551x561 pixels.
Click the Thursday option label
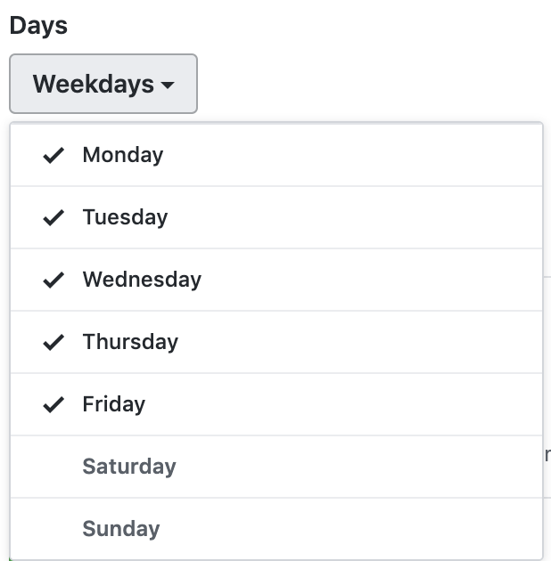(x=130, y=342)
